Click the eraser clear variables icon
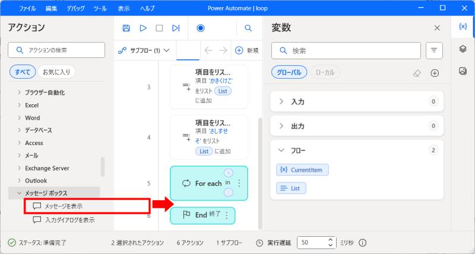Viewport: 475px width, 254px height. (x=417, y=73)
